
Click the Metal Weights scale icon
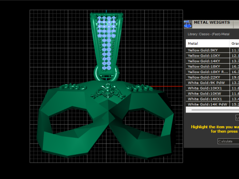coord(188,24)
